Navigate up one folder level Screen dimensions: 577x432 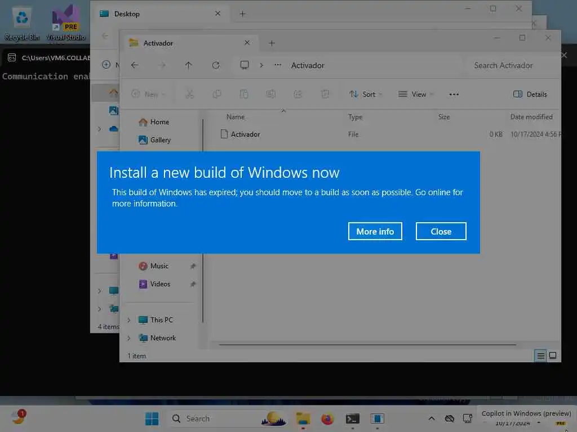click(x=188, y=65)
